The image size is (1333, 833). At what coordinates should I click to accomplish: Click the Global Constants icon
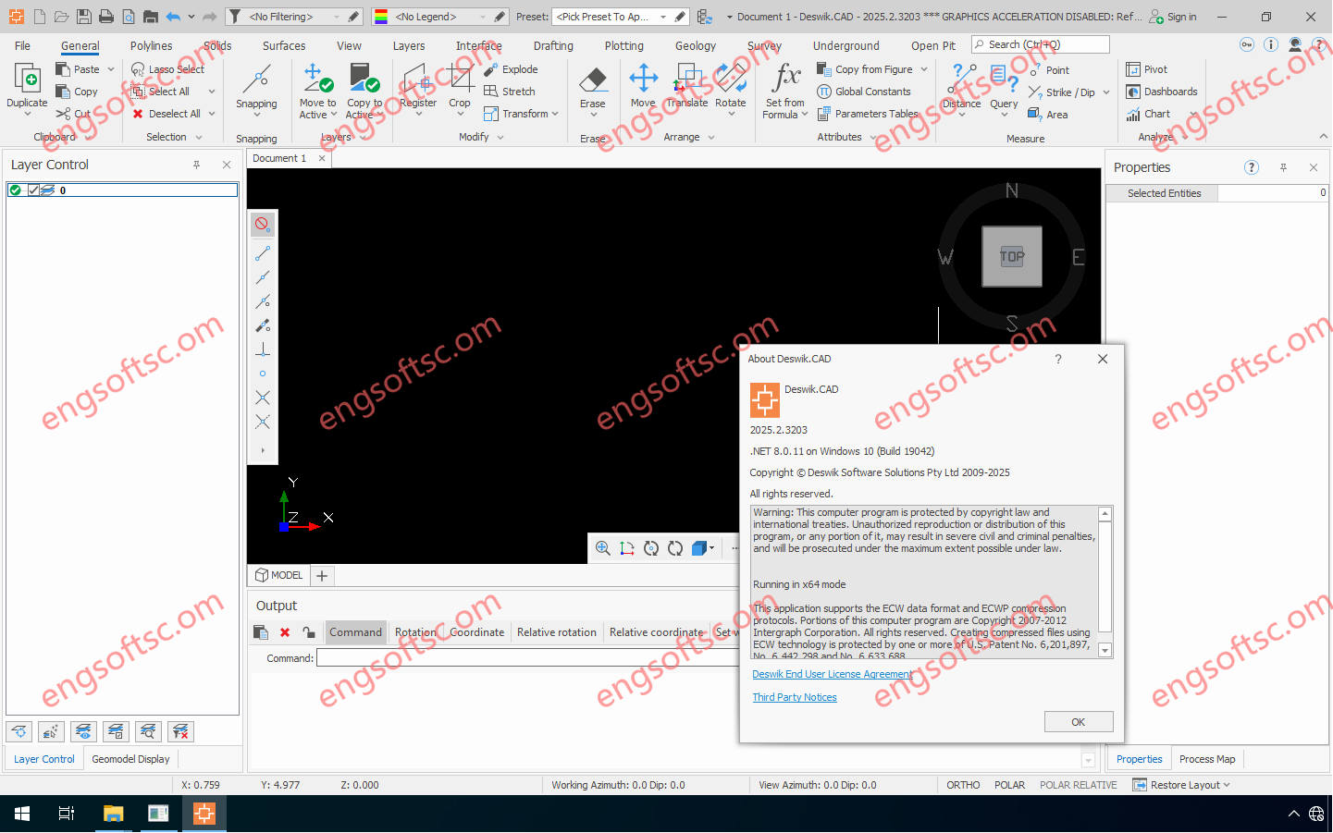[x=824, y=92]
